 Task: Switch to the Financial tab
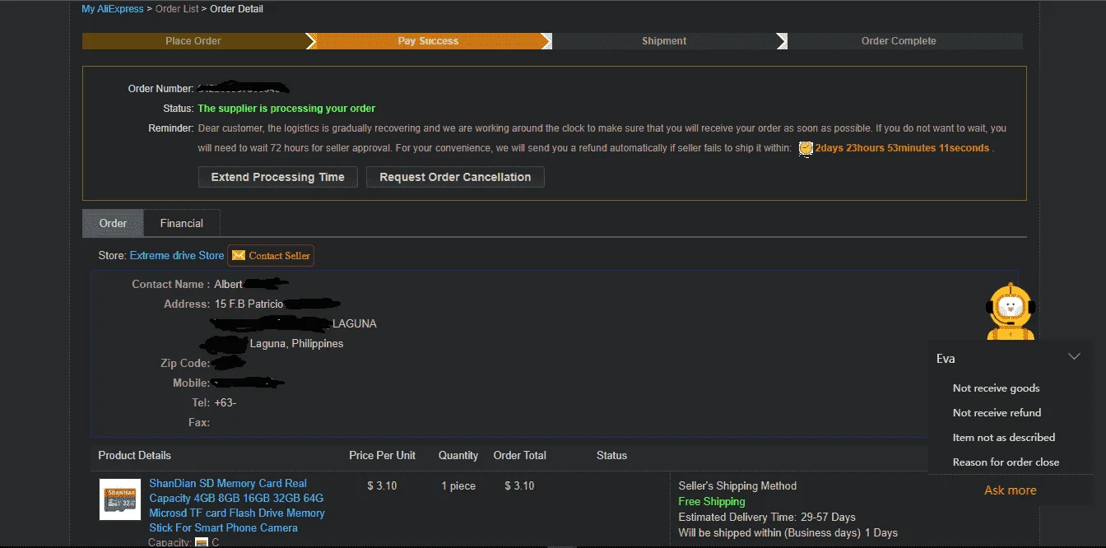(x=182, y=223)
